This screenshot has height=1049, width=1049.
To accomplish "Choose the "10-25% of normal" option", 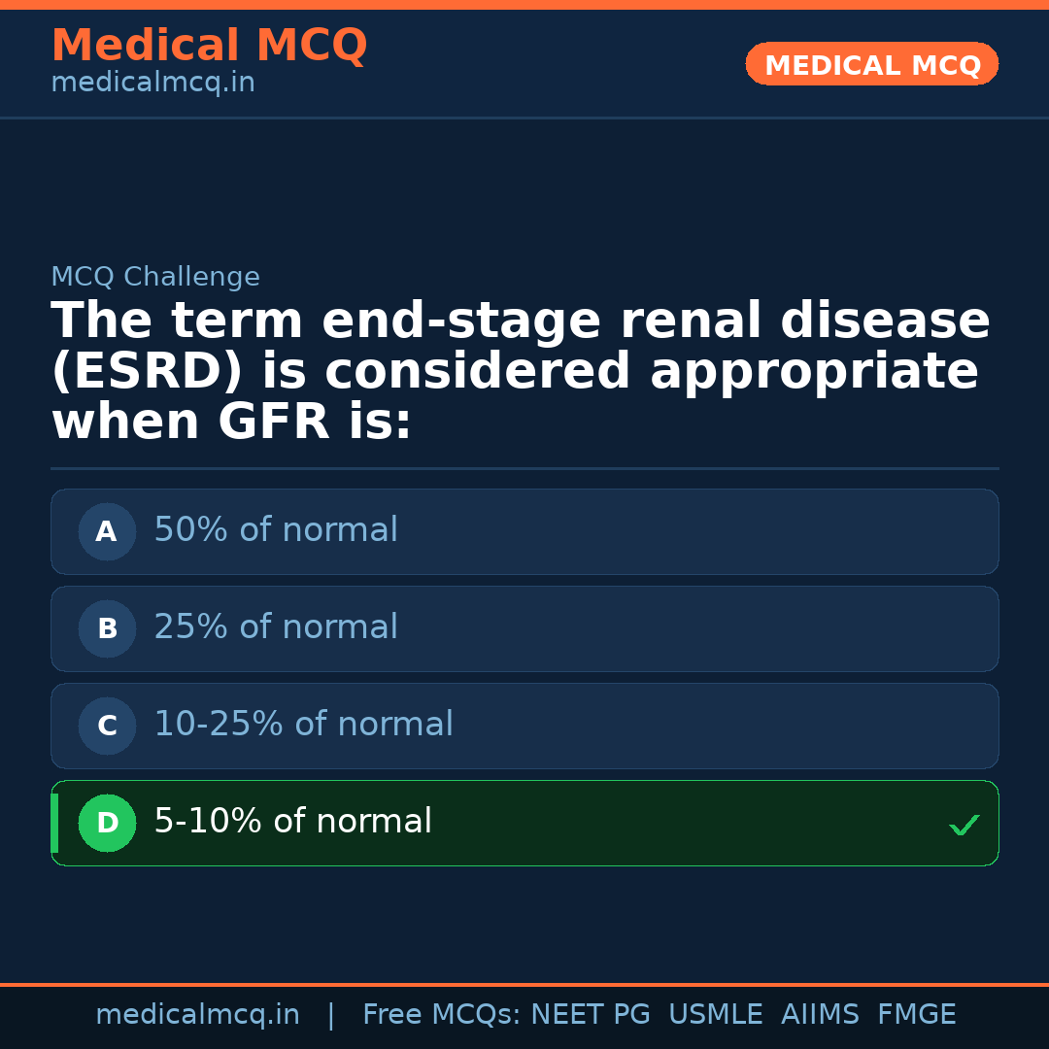I will click(x=303, y=725).
